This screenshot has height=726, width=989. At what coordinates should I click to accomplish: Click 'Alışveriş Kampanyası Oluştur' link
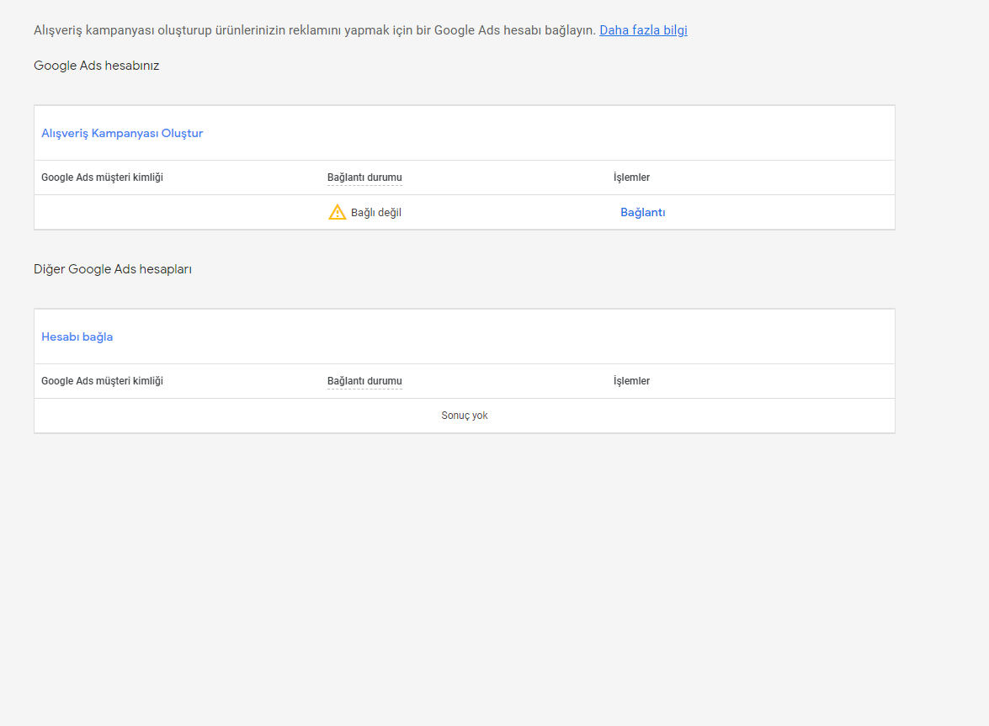(122, 133)
